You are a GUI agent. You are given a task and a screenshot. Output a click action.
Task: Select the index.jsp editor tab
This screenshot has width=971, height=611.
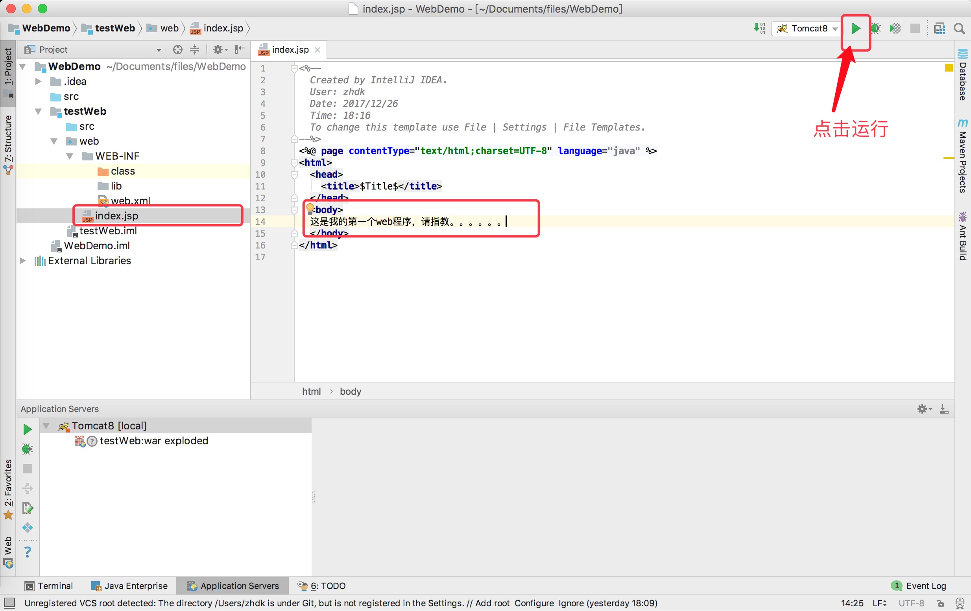click(290, 50)
